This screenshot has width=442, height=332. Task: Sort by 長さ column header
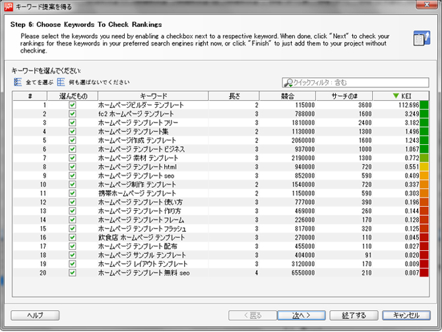(234, 96)
